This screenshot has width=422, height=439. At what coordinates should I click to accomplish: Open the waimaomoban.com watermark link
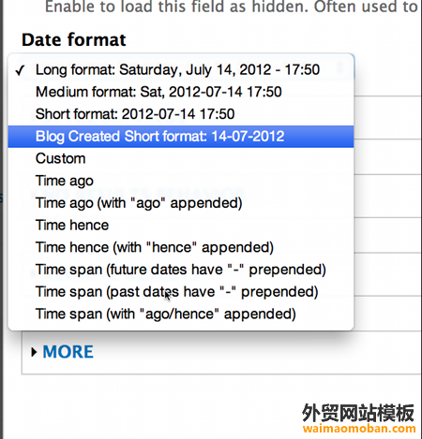(359, 428)
